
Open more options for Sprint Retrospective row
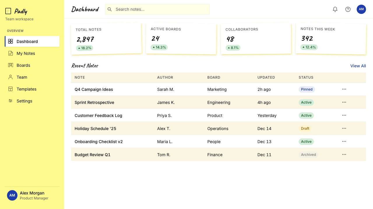(344, 102)
